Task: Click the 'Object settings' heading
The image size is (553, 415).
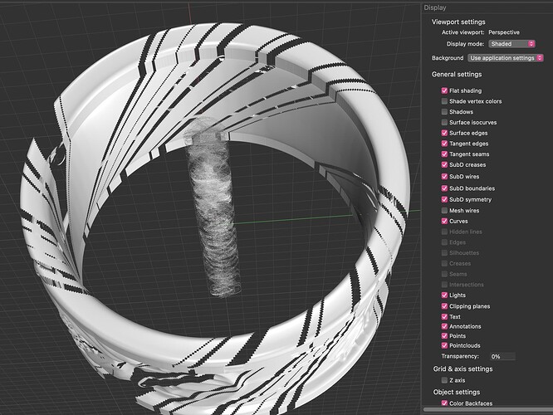Action: coord(457,392)
